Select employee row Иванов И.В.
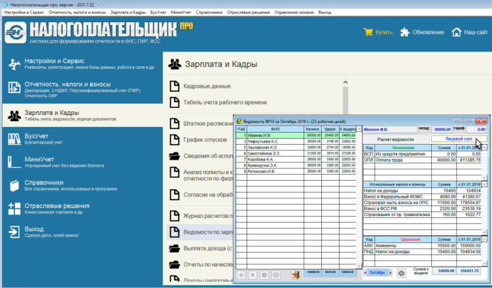This screenshot has width=492, height=288. pos(296,135)
